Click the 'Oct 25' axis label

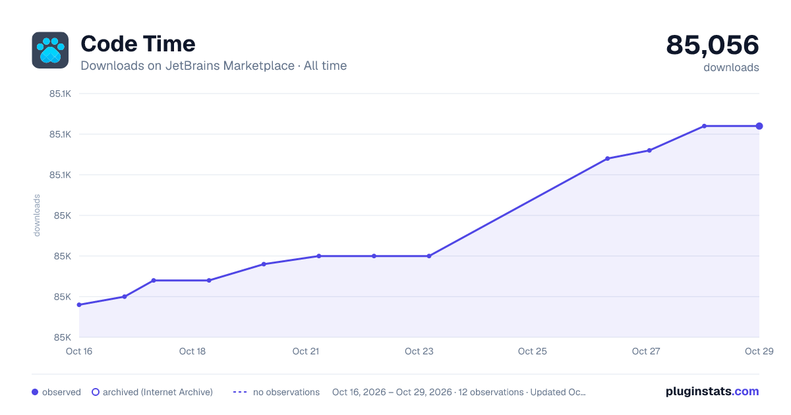pyautogui.click(x=533, y=351)
